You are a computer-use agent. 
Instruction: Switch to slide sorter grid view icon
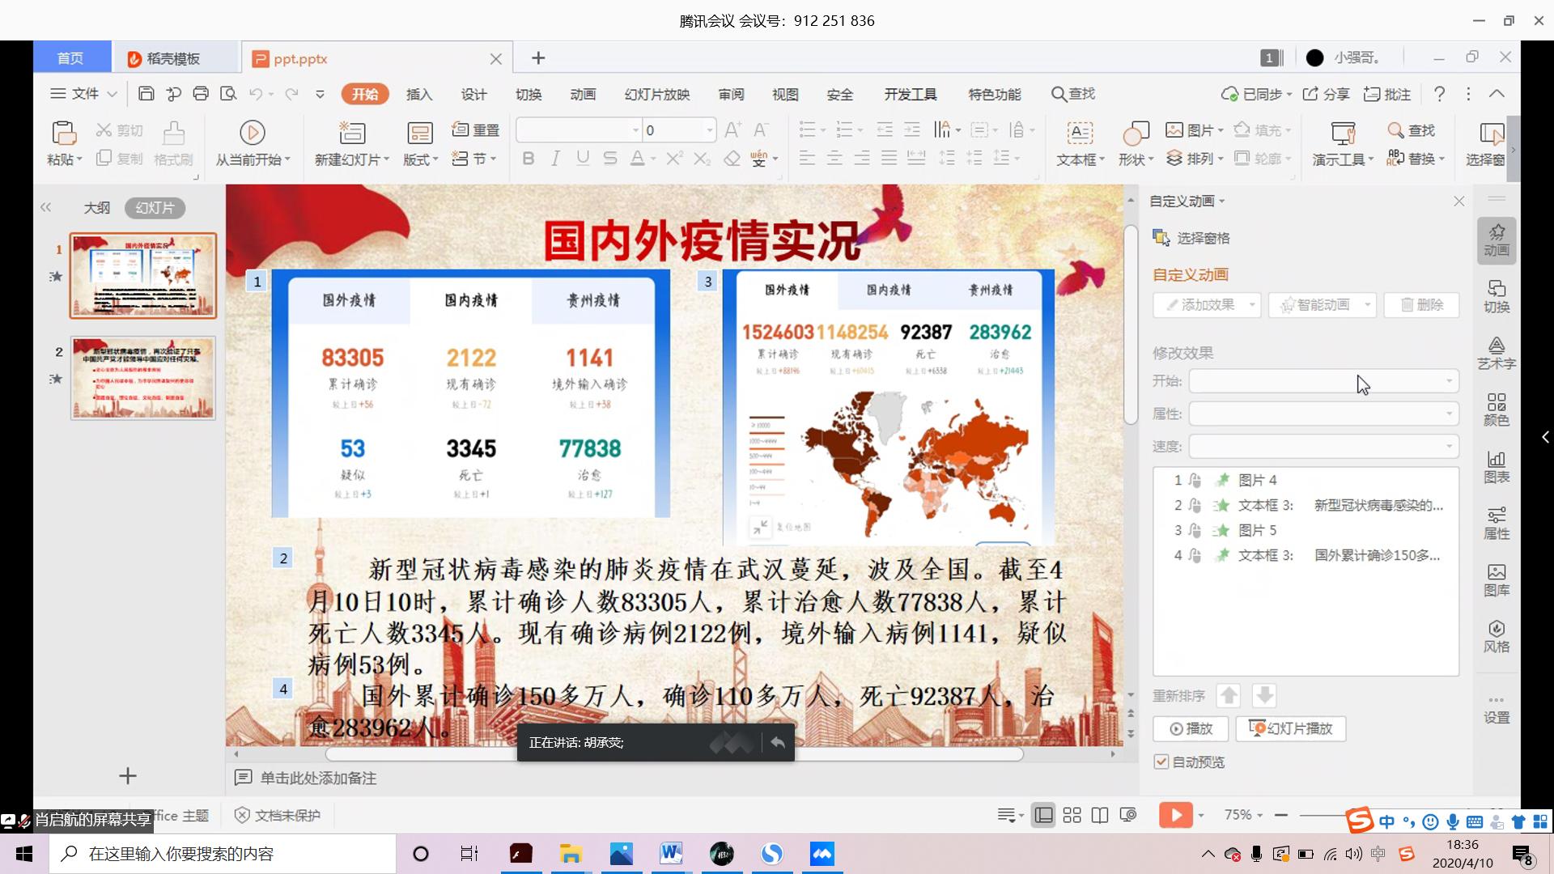coord(1072,815)
